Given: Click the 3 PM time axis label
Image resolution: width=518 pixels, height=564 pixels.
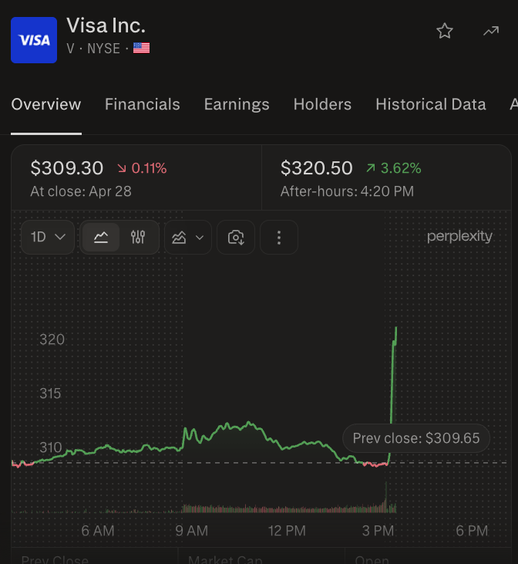Looking at the screenshot, I should [378, 531].
